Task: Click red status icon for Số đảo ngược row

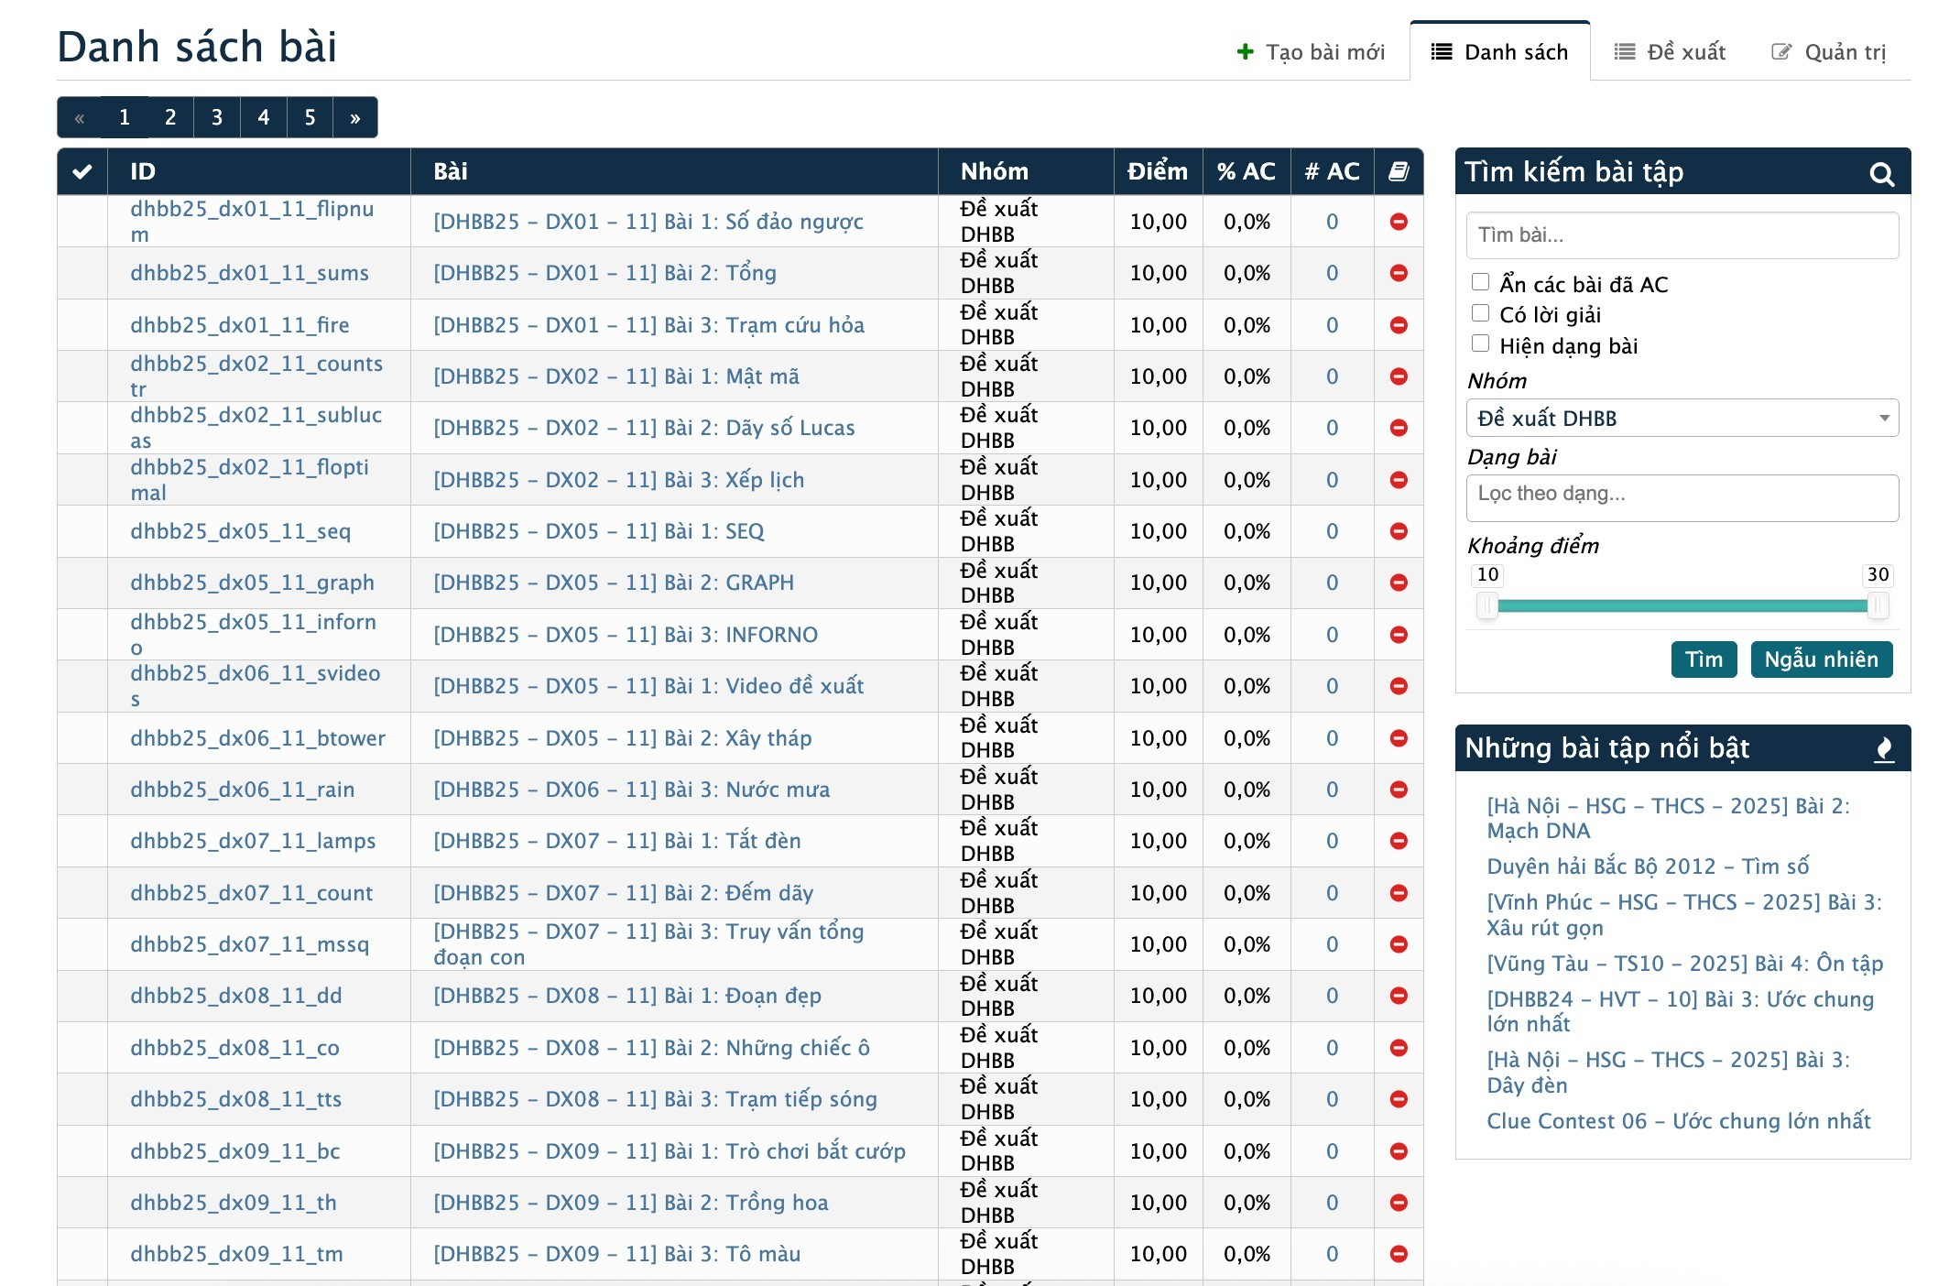Action: pyautogui.click(x=1399, y=222)
